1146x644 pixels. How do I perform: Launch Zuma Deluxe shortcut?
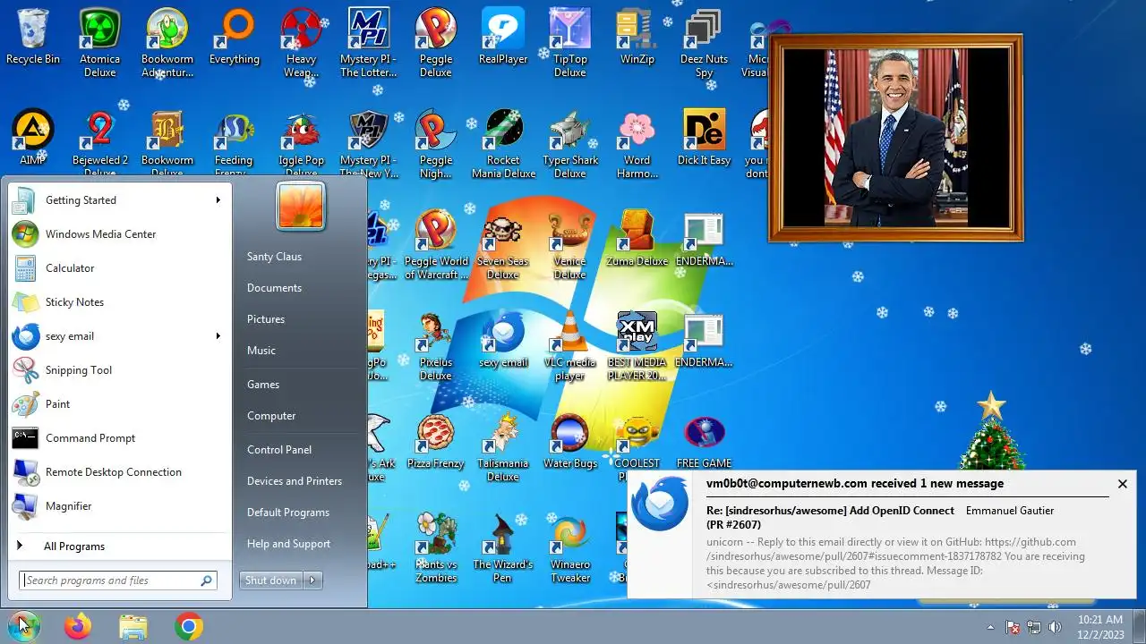pos(637,240)
